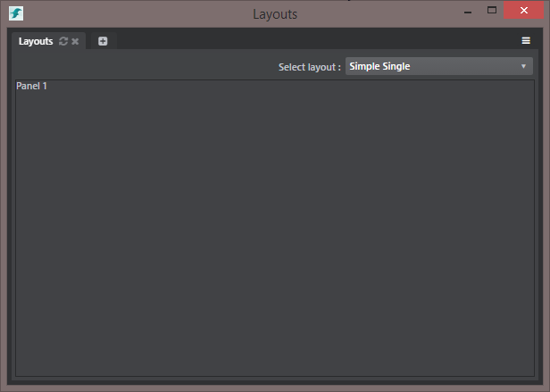Open the Simple Single layout dropdown
Image resolution: width=550 pixels, height=392 pixels.
pyautogui.click(x=429, y=66)
